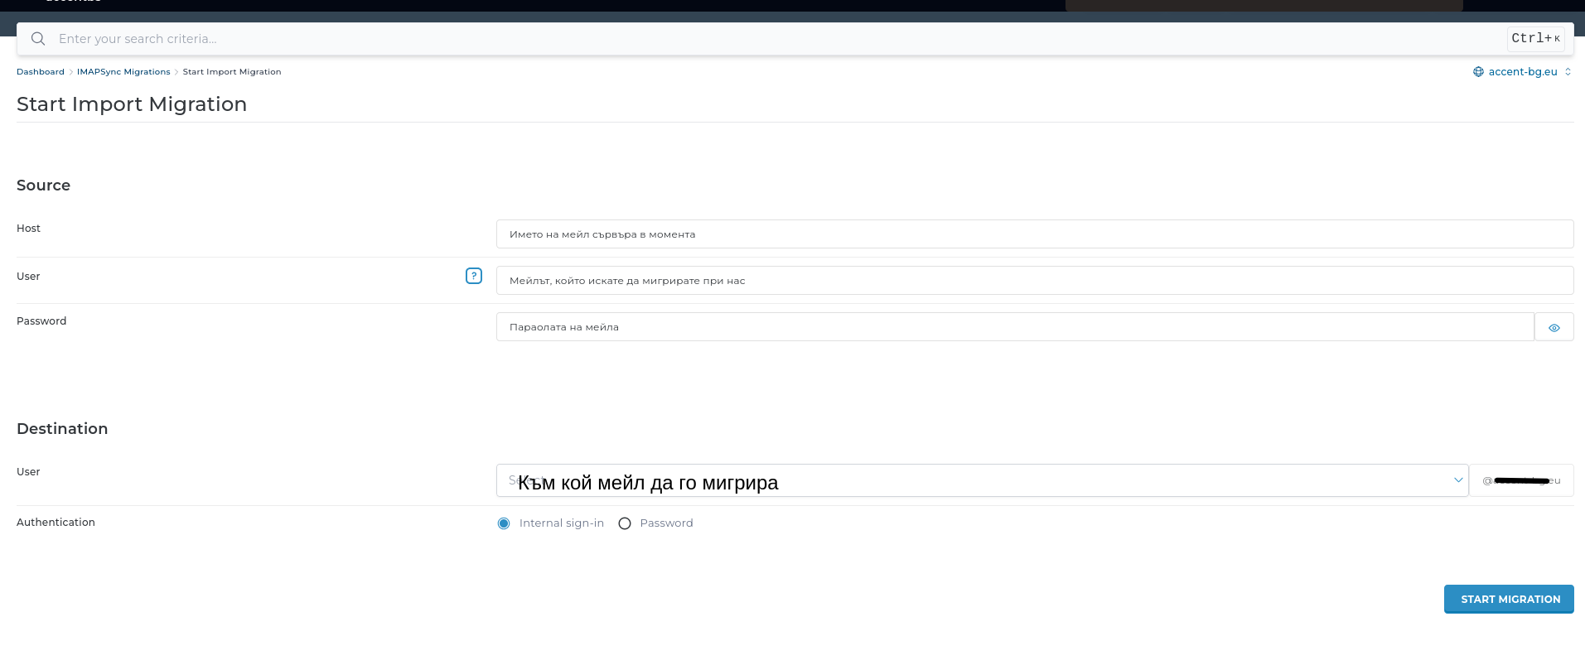The height and width of the screenshot is (670, 1585).
Task: Click the Start Migration button
Action: [1509, 599]
